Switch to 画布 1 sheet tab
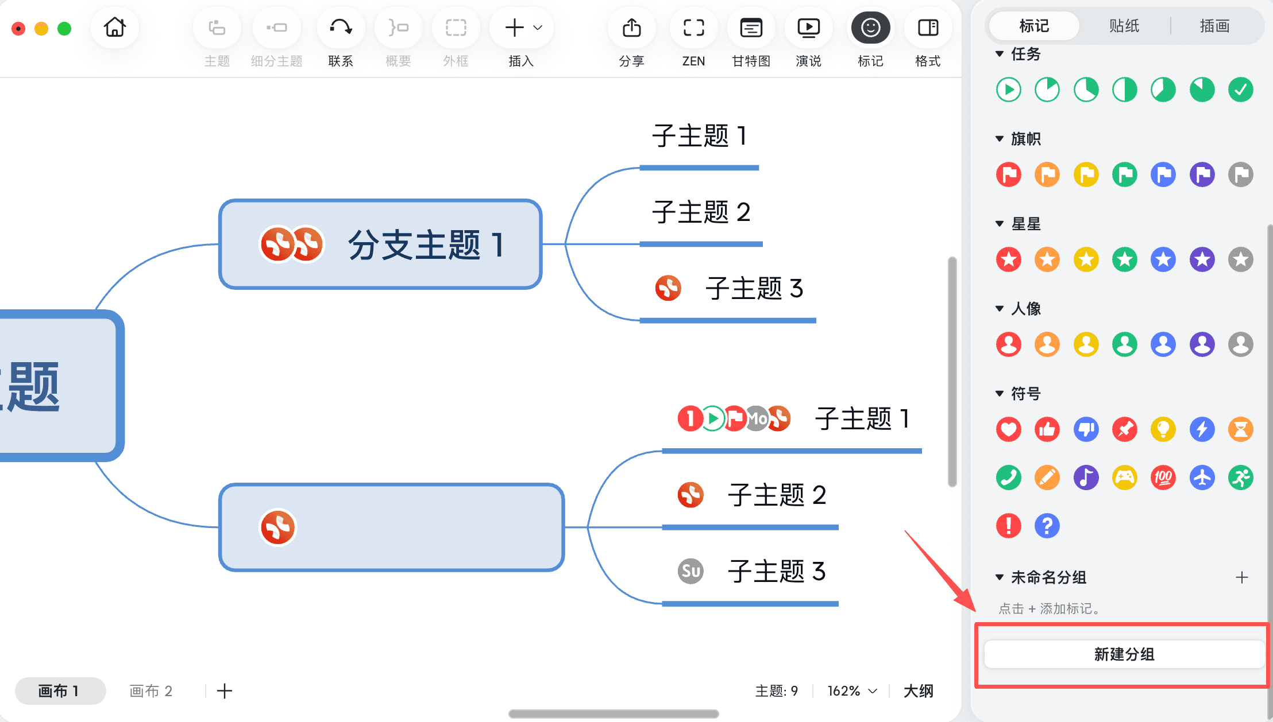This screenshot has width=1273, height=722. coord(60,691)
